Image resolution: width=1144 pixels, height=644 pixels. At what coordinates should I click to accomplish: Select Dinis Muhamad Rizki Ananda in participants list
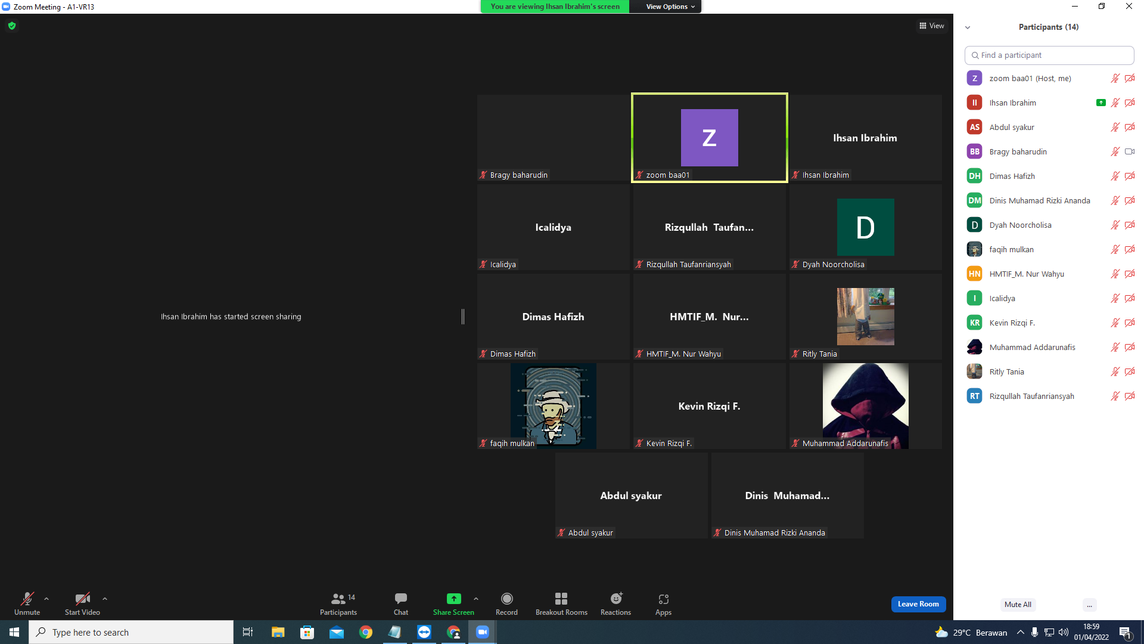click(x=1049, y=200)
